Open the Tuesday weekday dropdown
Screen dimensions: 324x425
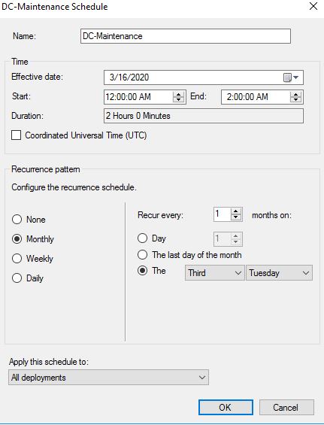click(x=279, y=272)
